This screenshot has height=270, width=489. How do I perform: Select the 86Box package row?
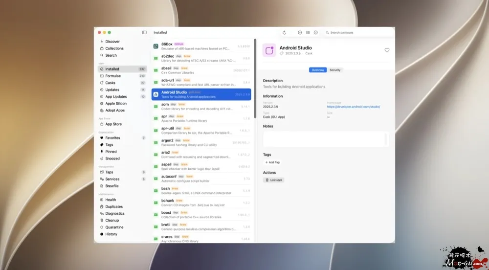point(201,46)
